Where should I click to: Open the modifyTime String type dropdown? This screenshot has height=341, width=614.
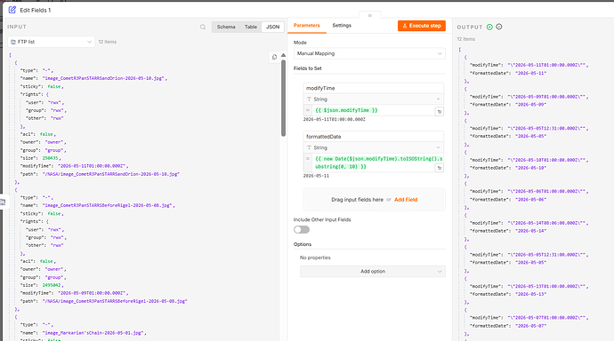(x=374, y=99)
